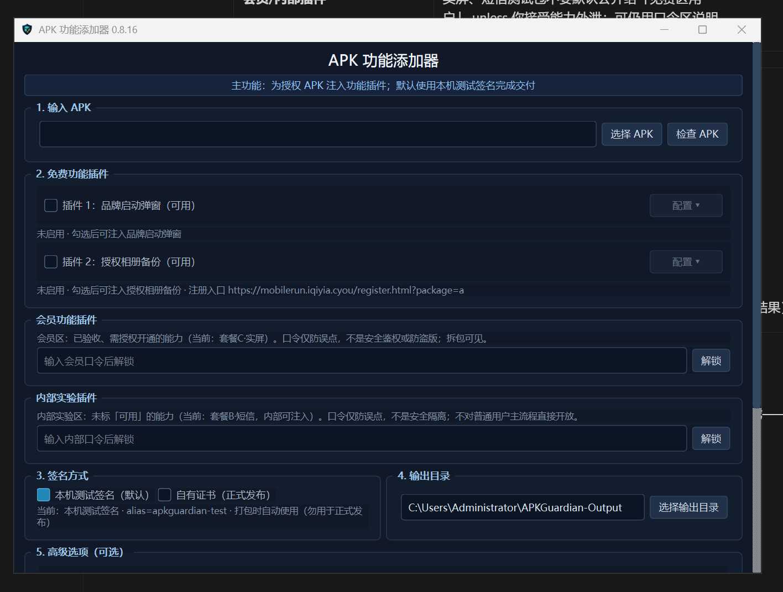Click the output directory path field
Image resolution: width=783 pixels, height=592 pixels.
click(523, 507)
